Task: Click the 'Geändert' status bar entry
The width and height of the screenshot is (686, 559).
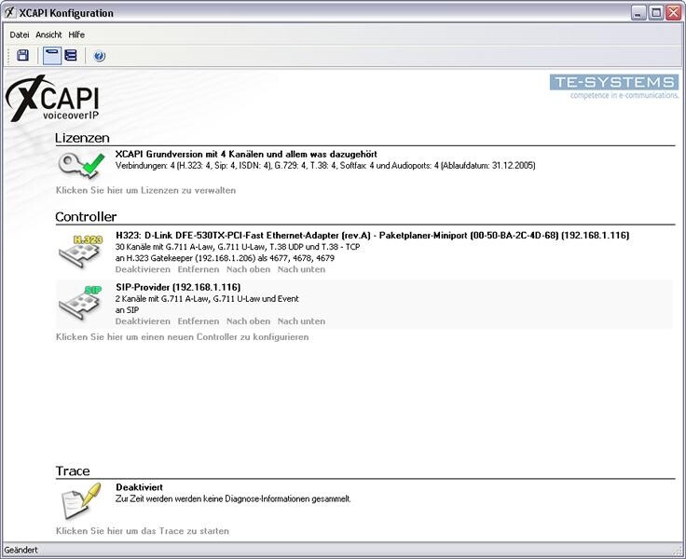Action: (21, 550)
